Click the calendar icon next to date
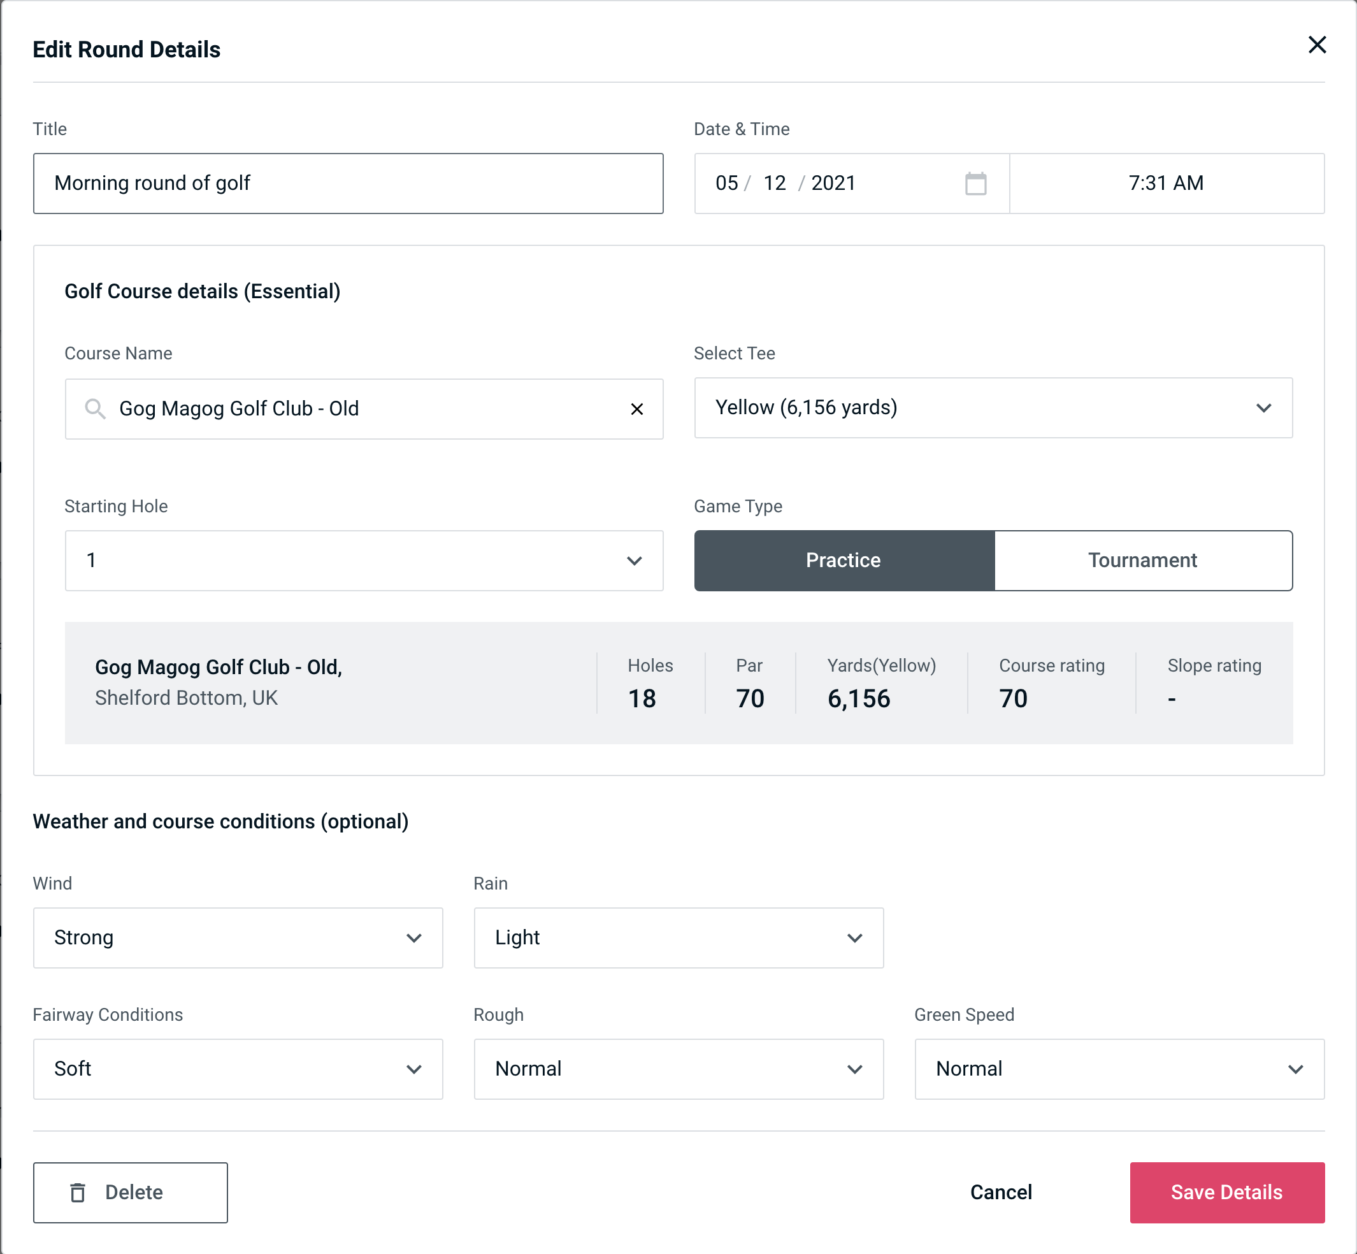This screenshot has width=1357, height=1254. [975, 184]
